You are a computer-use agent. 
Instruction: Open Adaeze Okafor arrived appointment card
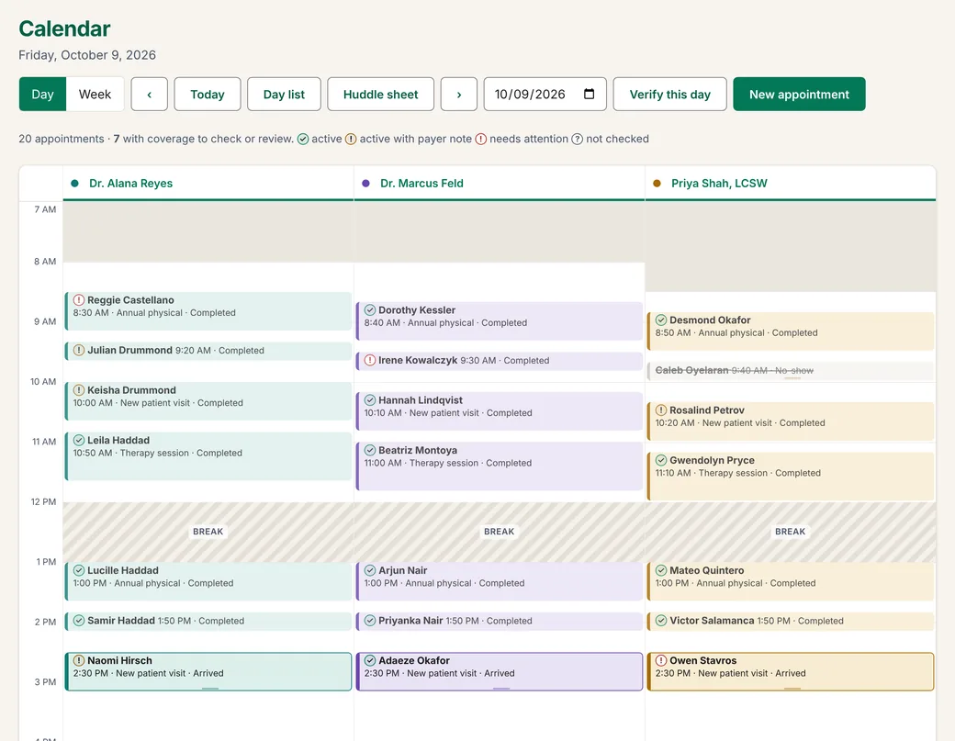click(x=500, y=671)
